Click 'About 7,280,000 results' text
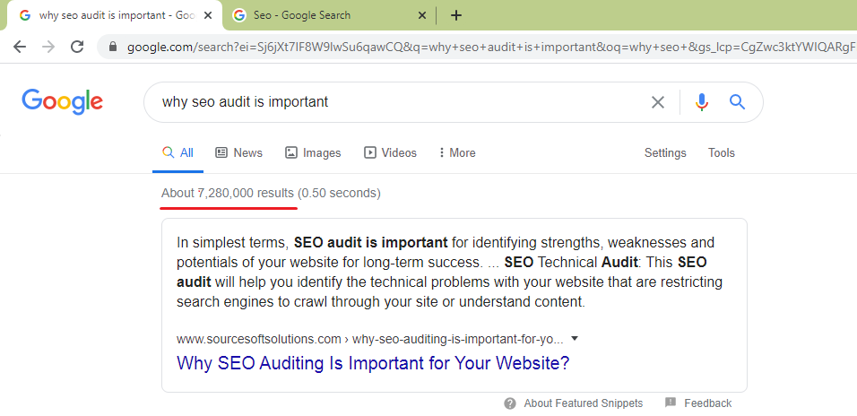This screenshot has height=416, width=857. point(228,193)
